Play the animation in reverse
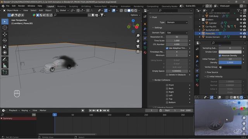The image size is (248, 139). (x=97, y=110)
